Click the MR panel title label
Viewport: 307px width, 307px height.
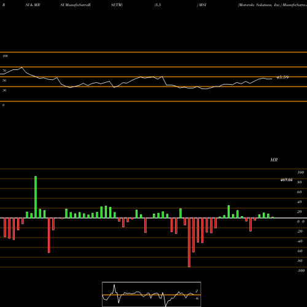[274, 160]
